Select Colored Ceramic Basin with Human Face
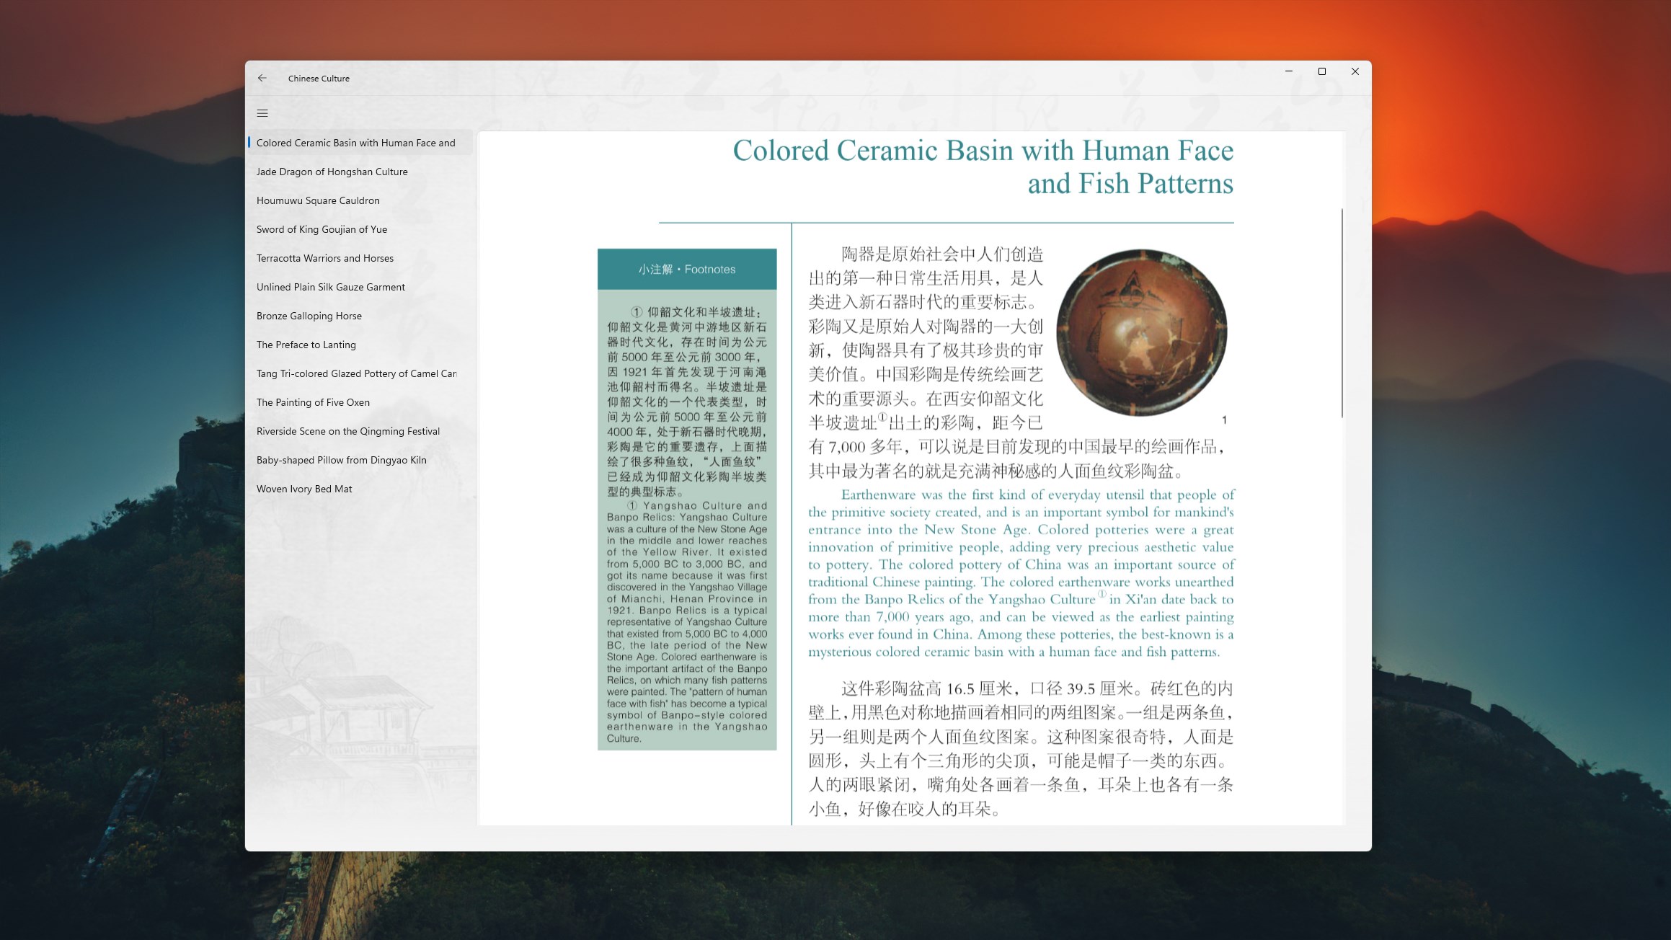Image resolution: width=1671 pixels, height=940 pixels. click(x=356, y=143)
